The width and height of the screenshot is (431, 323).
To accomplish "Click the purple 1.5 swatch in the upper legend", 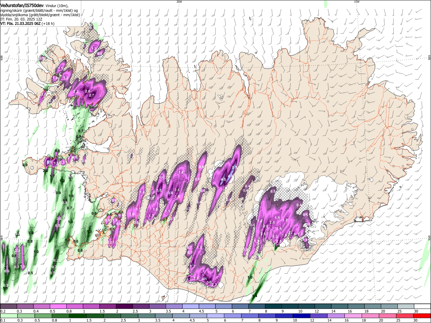I will tap(108, 306).
